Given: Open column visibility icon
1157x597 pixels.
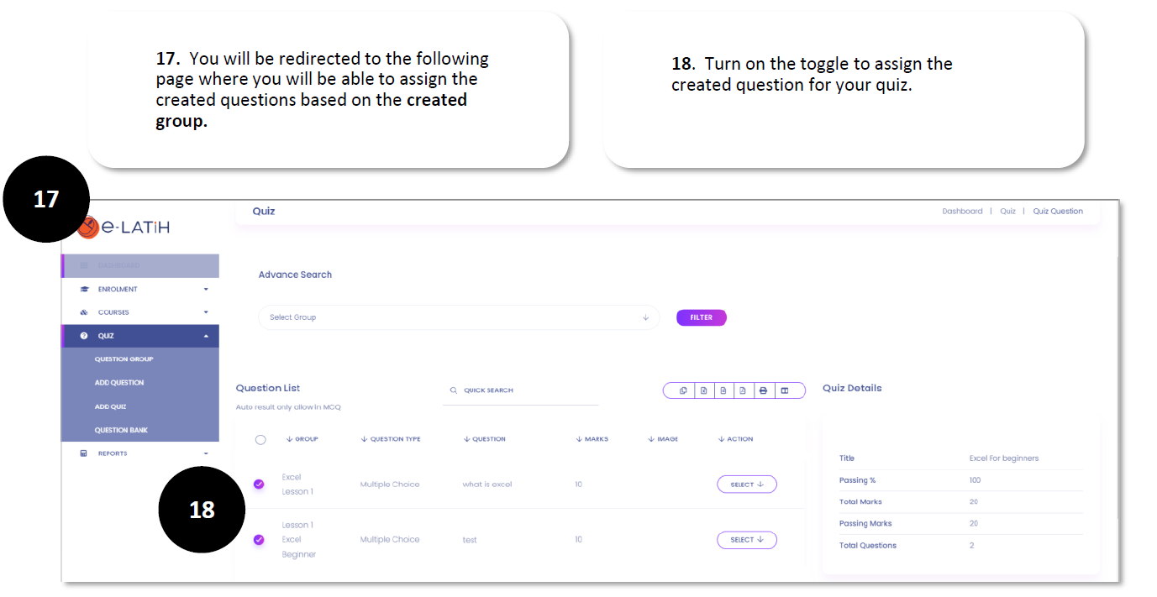Looking at the screenshot, I should pyautogui.click(x=785, y=390).
